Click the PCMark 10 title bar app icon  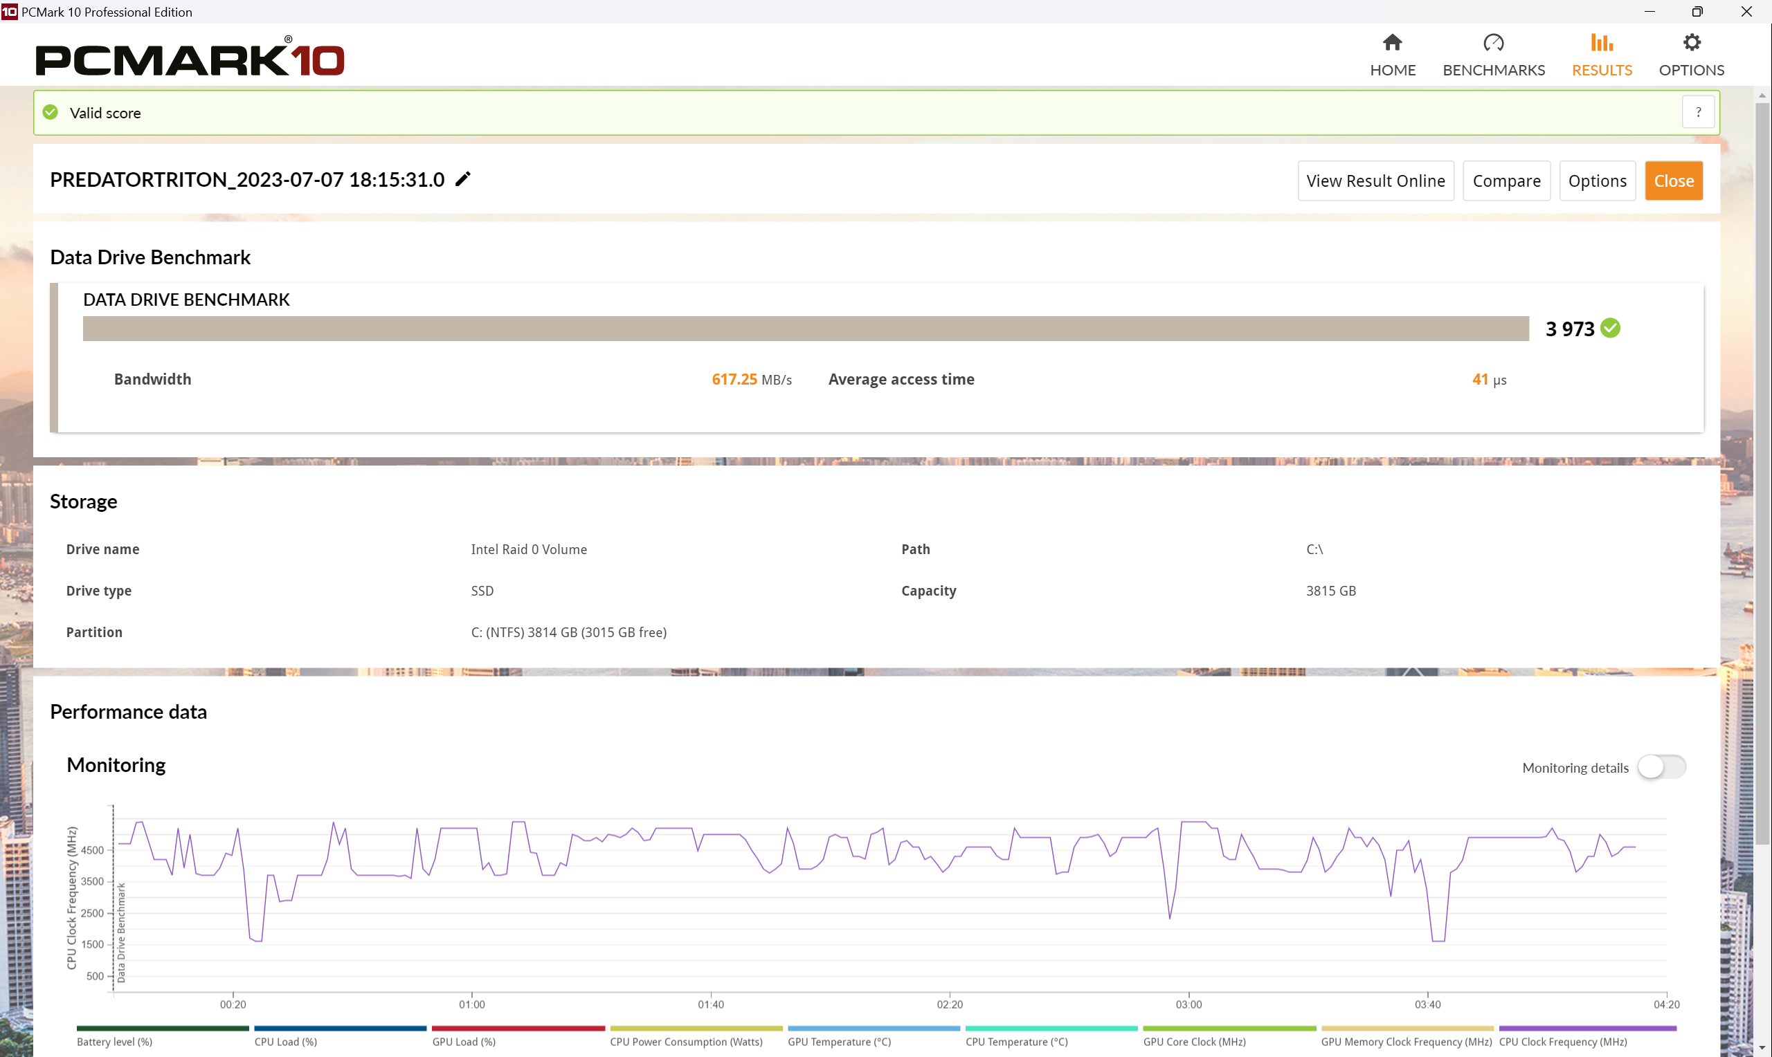[x=9, y=11]
